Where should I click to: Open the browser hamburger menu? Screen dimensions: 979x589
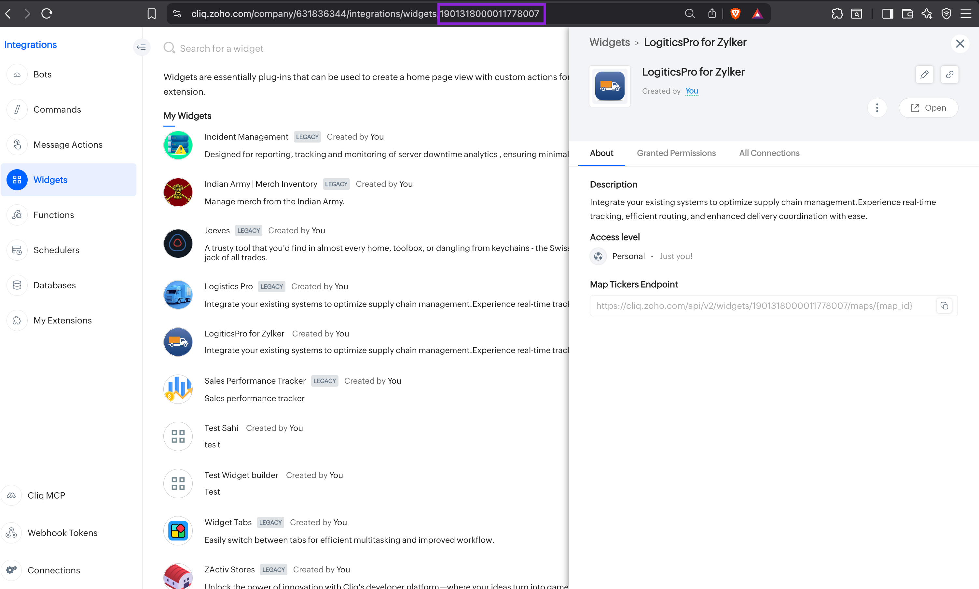(x=966, y=13)
